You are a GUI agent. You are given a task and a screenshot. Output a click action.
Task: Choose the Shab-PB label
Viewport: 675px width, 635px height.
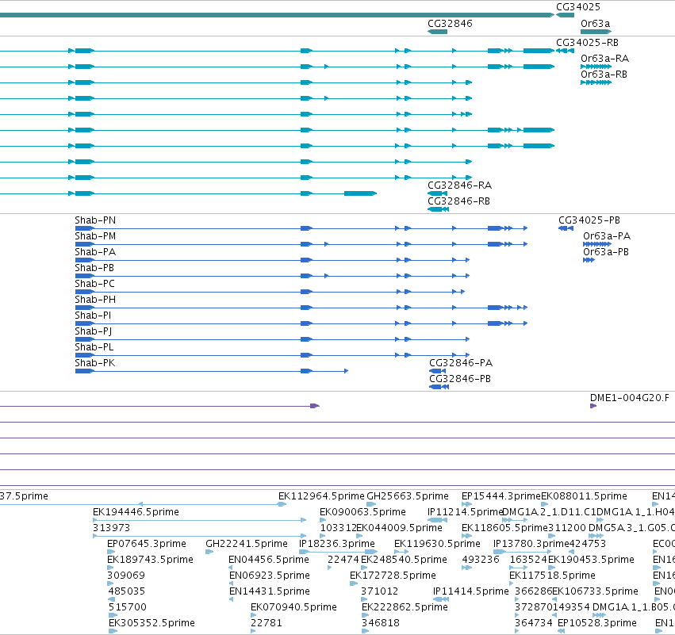coord(94,268)
